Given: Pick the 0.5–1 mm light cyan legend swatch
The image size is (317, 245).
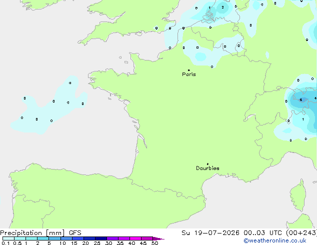Looking at the screenshot, I should click(x=20, y=238).
